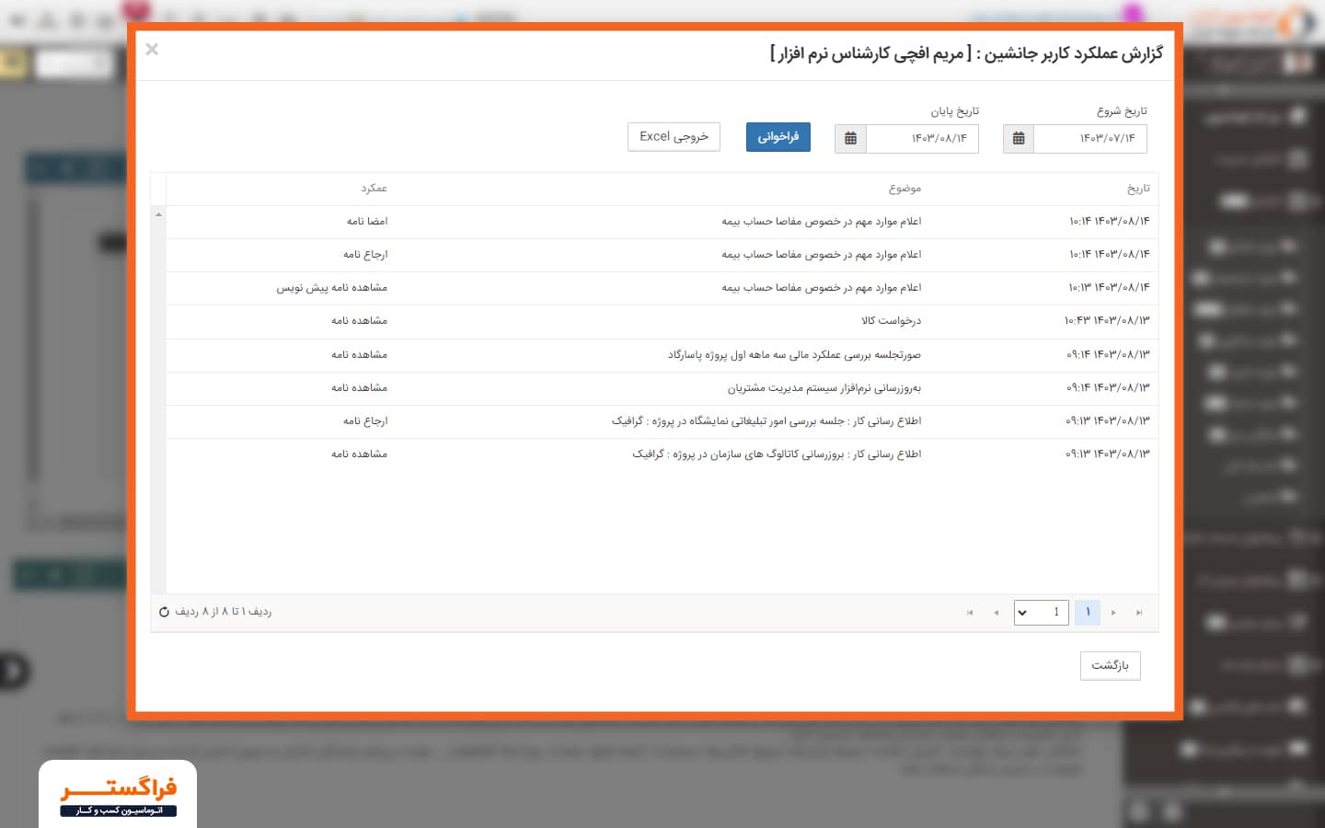The width and height of the screenshot is (1325, 828).
Task: Export the report with خروجی Excel
Action: pos(674,137)
